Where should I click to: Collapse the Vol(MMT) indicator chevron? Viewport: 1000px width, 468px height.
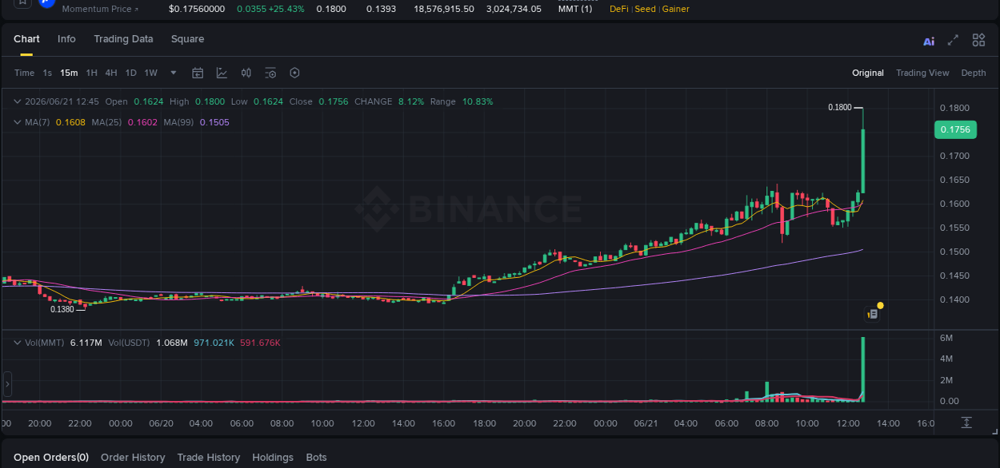point(17,343)
